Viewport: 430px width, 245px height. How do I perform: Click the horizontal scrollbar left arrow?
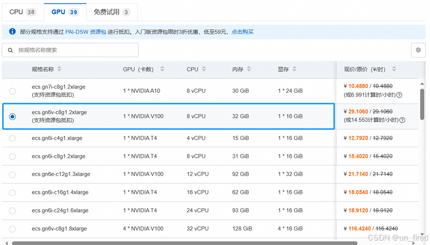pyautogui.click(x=6, y=243)
